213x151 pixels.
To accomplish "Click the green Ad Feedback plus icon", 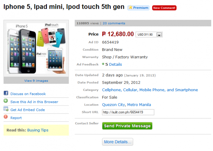I will (103, 64).
